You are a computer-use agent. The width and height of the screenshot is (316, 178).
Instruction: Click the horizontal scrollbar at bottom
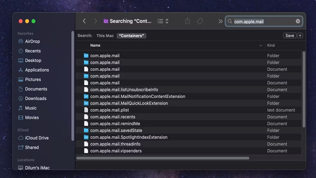163,158
